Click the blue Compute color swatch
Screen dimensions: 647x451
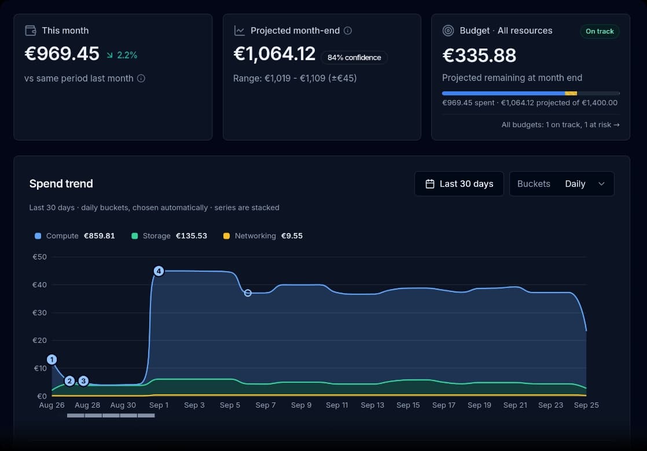click(38, 236)
